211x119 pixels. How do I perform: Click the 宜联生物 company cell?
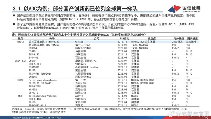click(x=80, y=89)
